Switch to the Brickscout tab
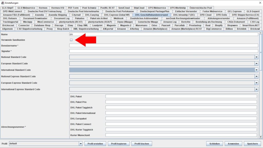Image resolution: width=263 pixels, height=148 pixels. 8,25
